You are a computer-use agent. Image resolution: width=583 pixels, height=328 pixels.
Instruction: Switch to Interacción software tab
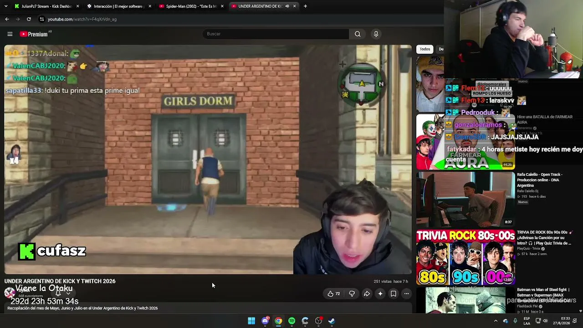pos(118,6)
